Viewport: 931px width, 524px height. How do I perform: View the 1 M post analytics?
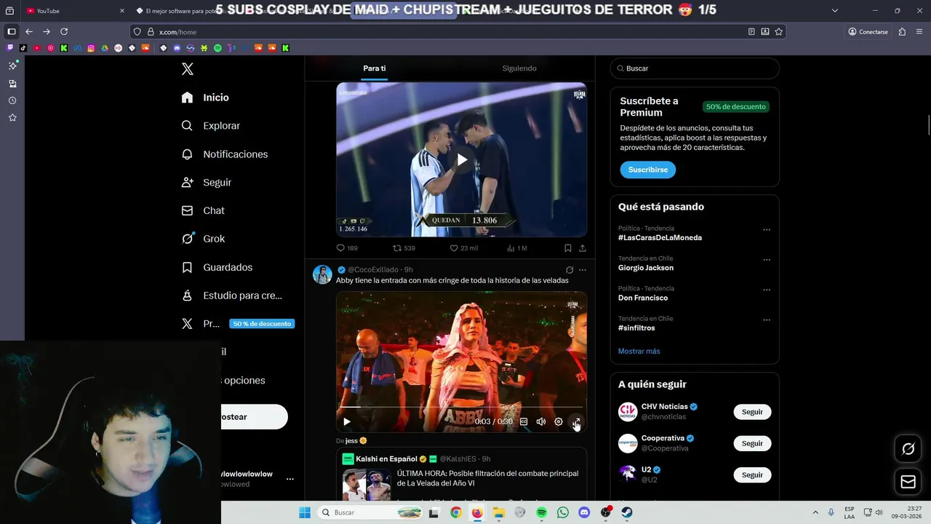516,248
